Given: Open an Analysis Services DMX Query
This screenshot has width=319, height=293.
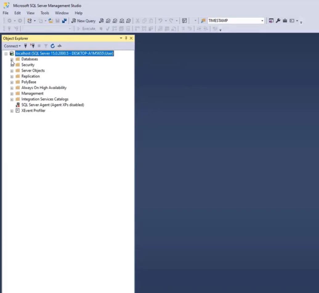Looking at the screenshot, I should [115, 21].
